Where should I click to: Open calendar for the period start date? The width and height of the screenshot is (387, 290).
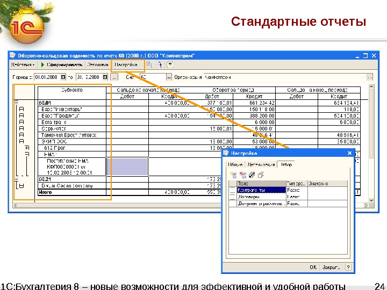[x=63, y=77]
